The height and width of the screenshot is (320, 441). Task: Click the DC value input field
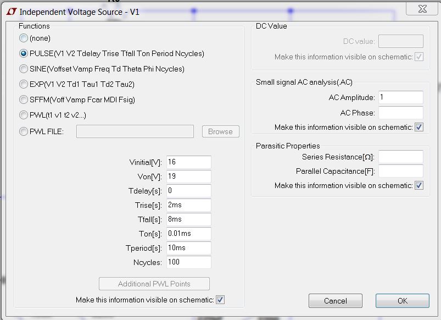[x=401, y=41]
